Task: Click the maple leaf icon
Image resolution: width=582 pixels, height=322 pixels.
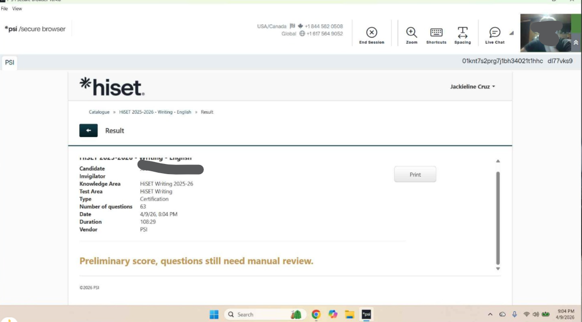Action: click(300, 26)
